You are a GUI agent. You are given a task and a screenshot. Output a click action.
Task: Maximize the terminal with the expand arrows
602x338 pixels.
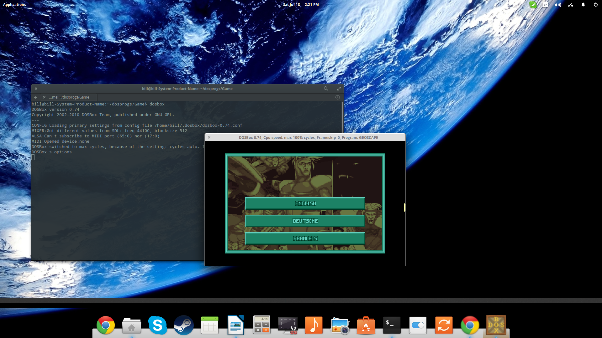click(339, 89)
